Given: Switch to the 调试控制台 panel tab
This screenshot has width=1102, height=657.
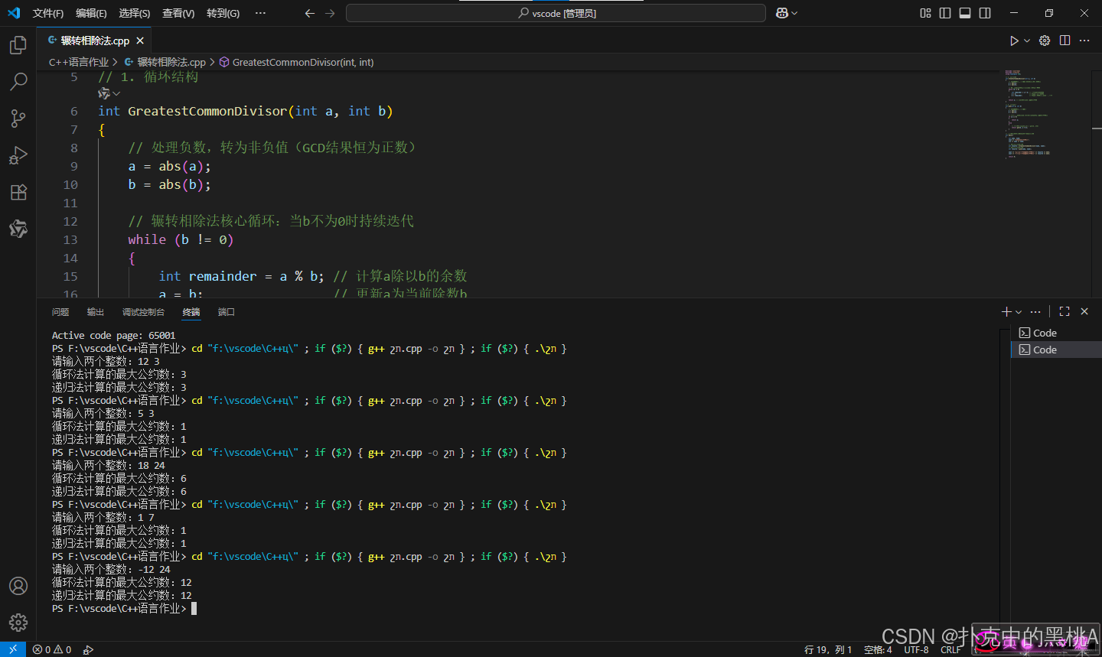Looking at the screenshot, I should point(143,312).
